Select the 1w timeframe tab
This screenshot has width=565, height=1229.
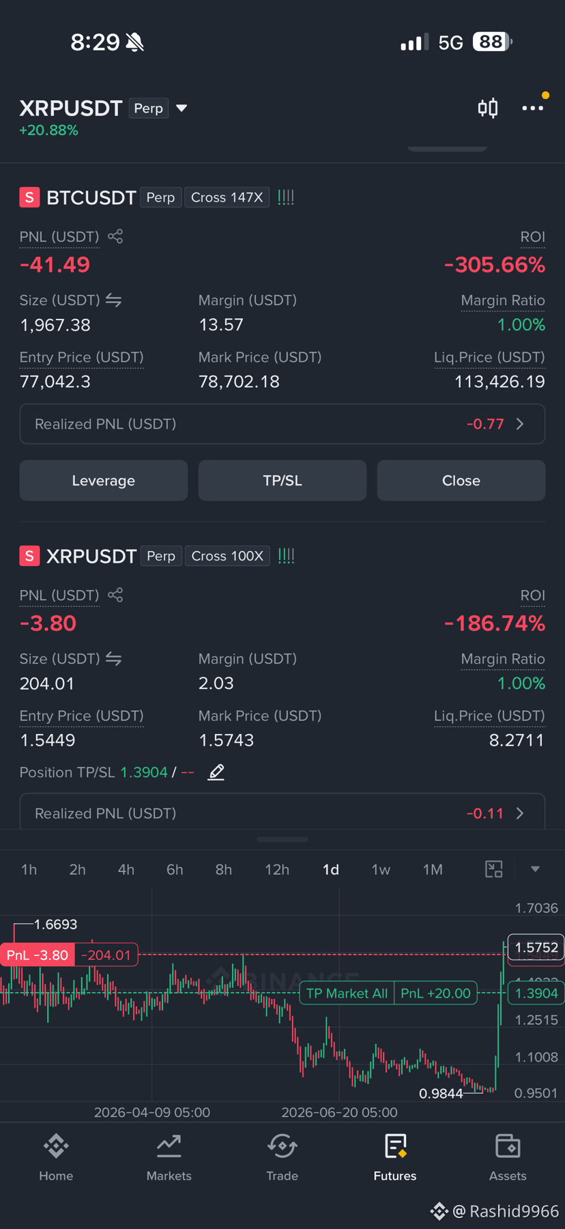pos(381,869)
